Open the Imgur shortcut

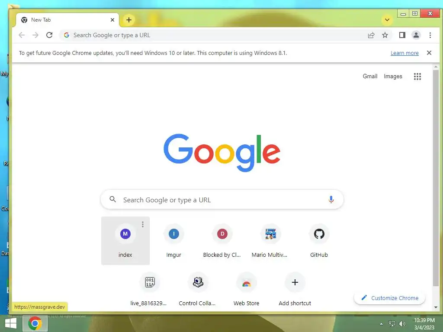tap(174, 240)
